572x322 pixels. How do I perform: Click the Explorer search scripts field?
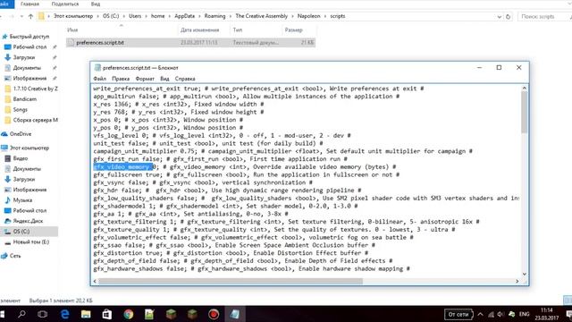point(543,16)
